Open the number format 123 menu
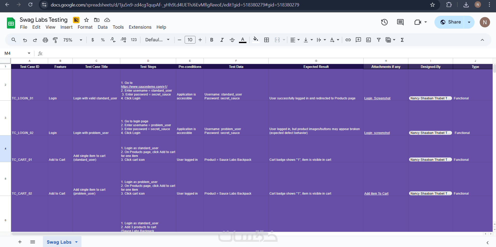The image size is (496, 247). 134,40
